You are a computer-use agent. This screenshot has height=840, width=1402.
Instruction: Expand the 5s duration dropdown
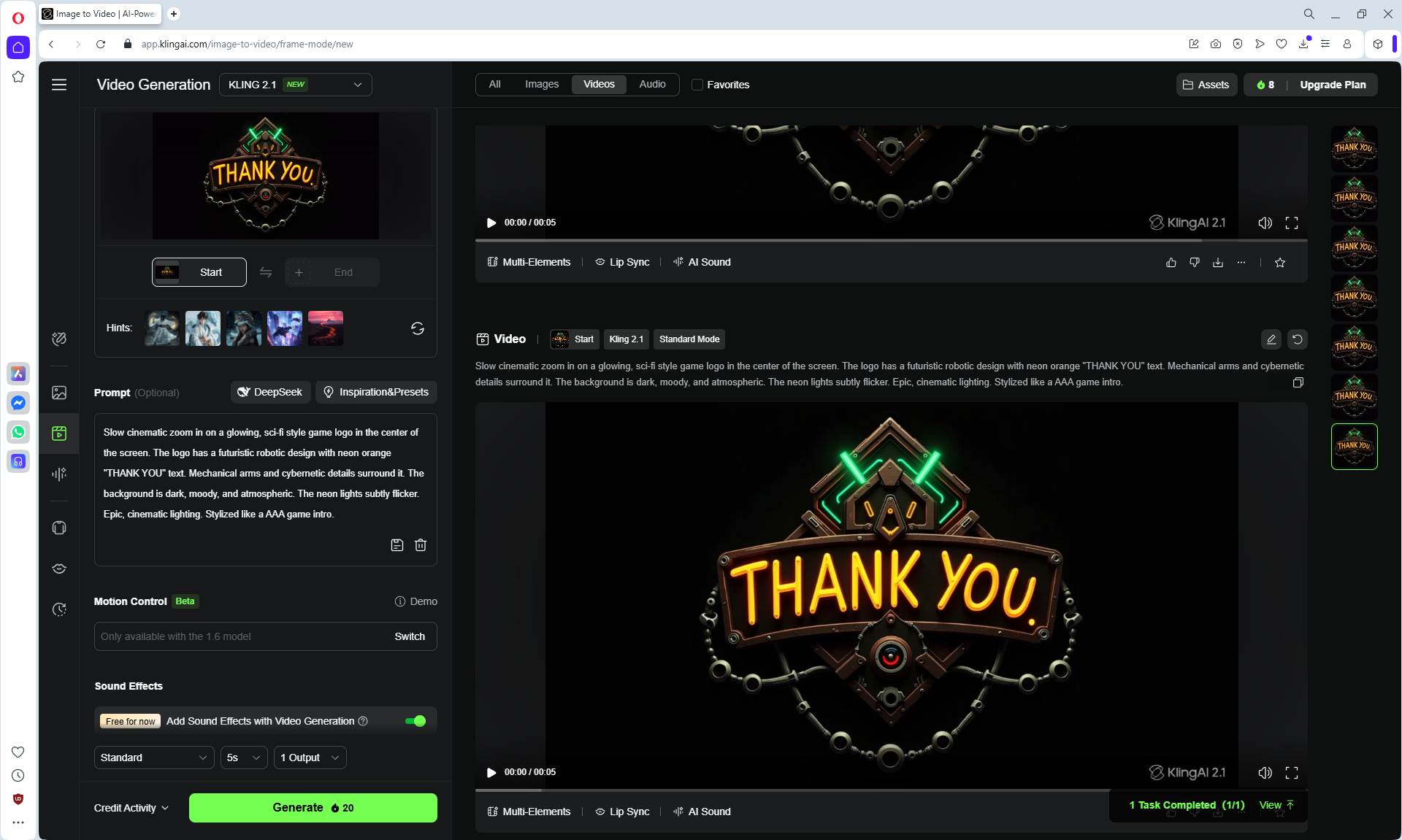(243, 758)
